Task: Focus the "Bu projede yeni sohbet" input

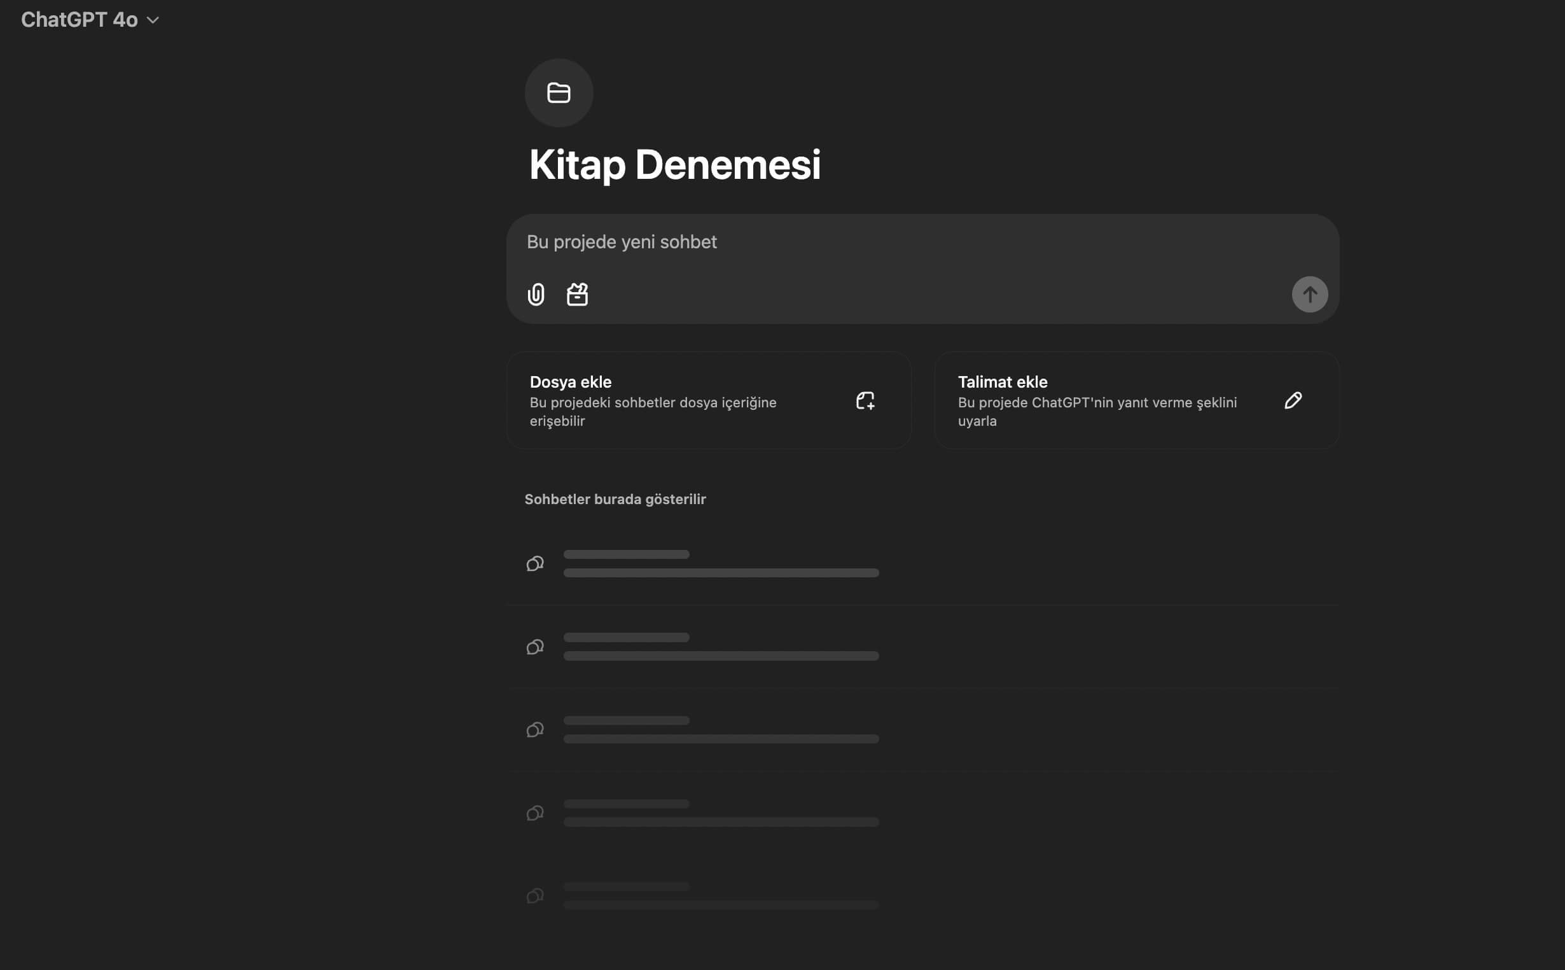Action: point(898,242)
